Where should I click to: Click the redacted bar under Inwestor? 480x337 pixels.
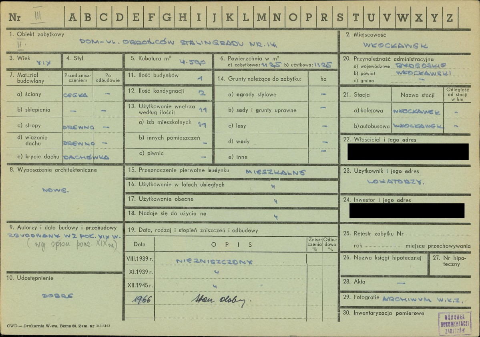pos(406,211)
